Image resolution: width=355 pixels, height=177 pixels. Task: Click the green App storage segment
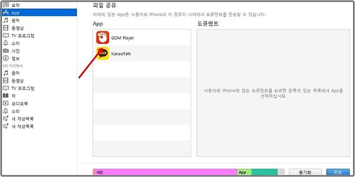pos(244,172)
